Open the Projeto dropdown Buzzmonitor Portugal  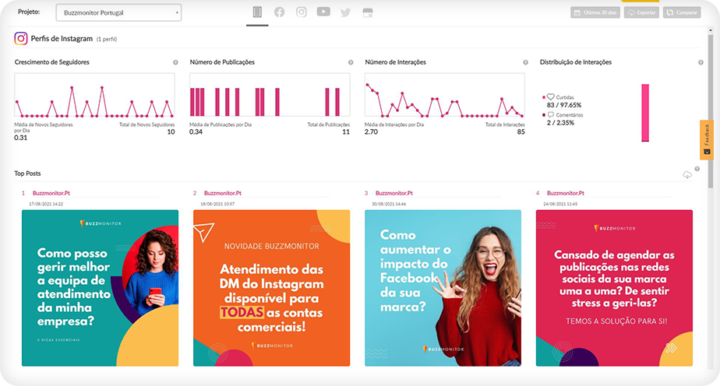(x=118, y=12)
